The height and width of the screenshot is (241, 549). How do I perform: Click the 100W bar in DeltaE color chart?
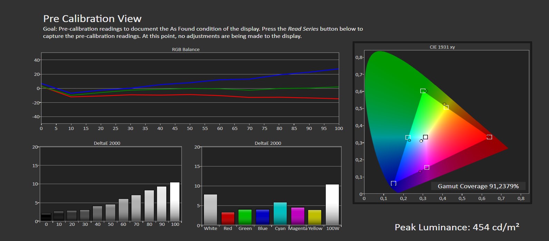tap(332, 204)
